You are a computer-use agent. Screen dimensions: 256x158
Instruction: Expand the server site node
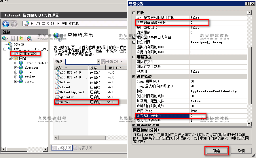[x=16, y=81]
